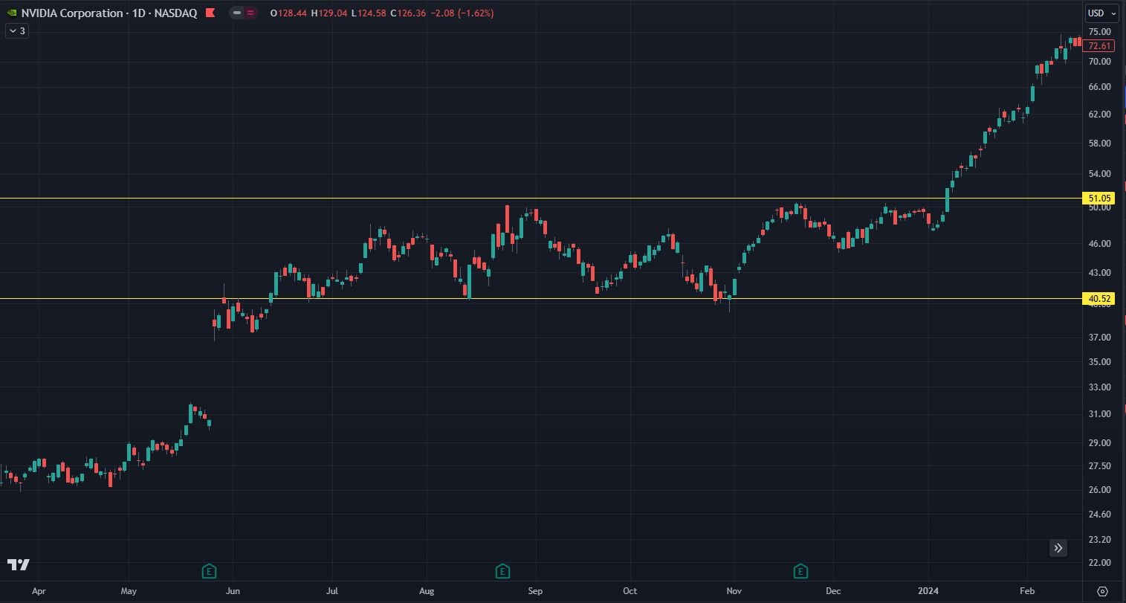Click the 46.00 price axis label
This screenshot has height=603, width=1126.
(x=1099, y=244)
